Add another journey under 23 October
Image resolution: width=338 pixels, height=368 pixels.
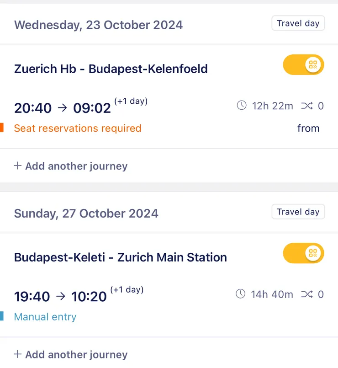71,166
